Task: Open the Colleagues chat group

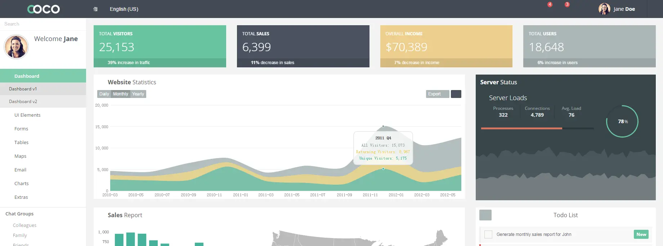Action: click(24, 225)
